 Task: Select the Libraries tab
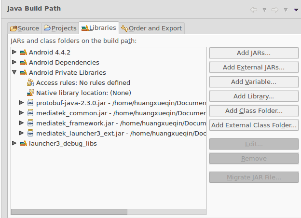pos(99,28)
